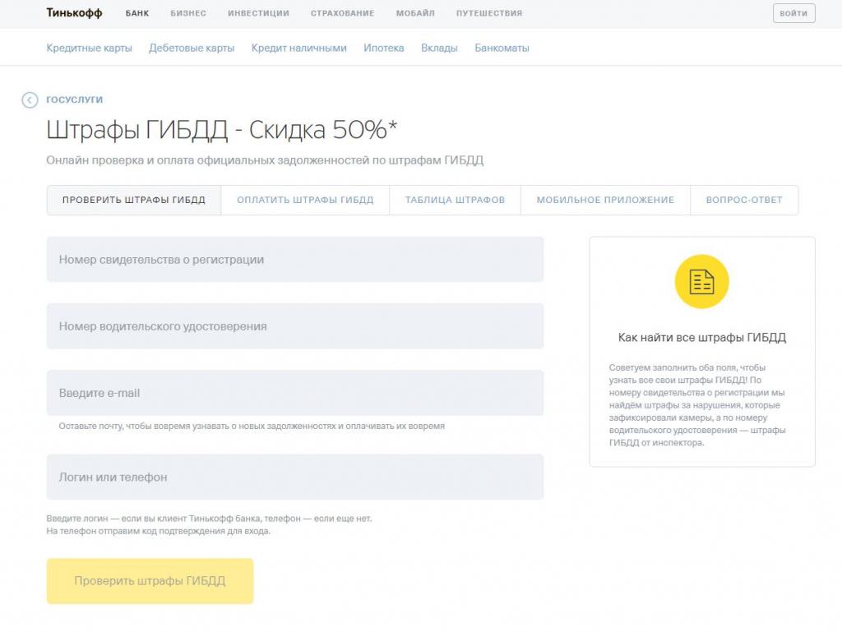Click the Введите e-mail field
This screenshot has width=842, height=632.
click(x=295, y=393)
